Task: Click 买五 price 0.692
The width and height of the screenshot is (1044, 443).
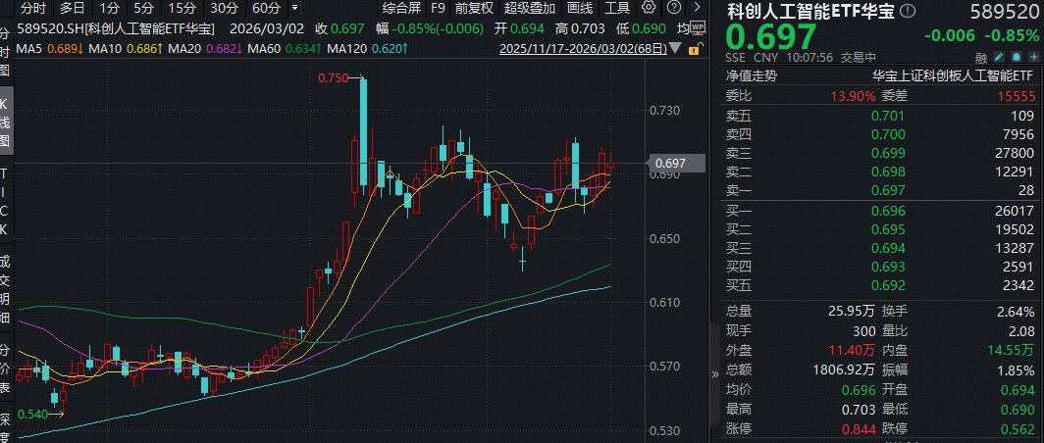Action: 888,285
